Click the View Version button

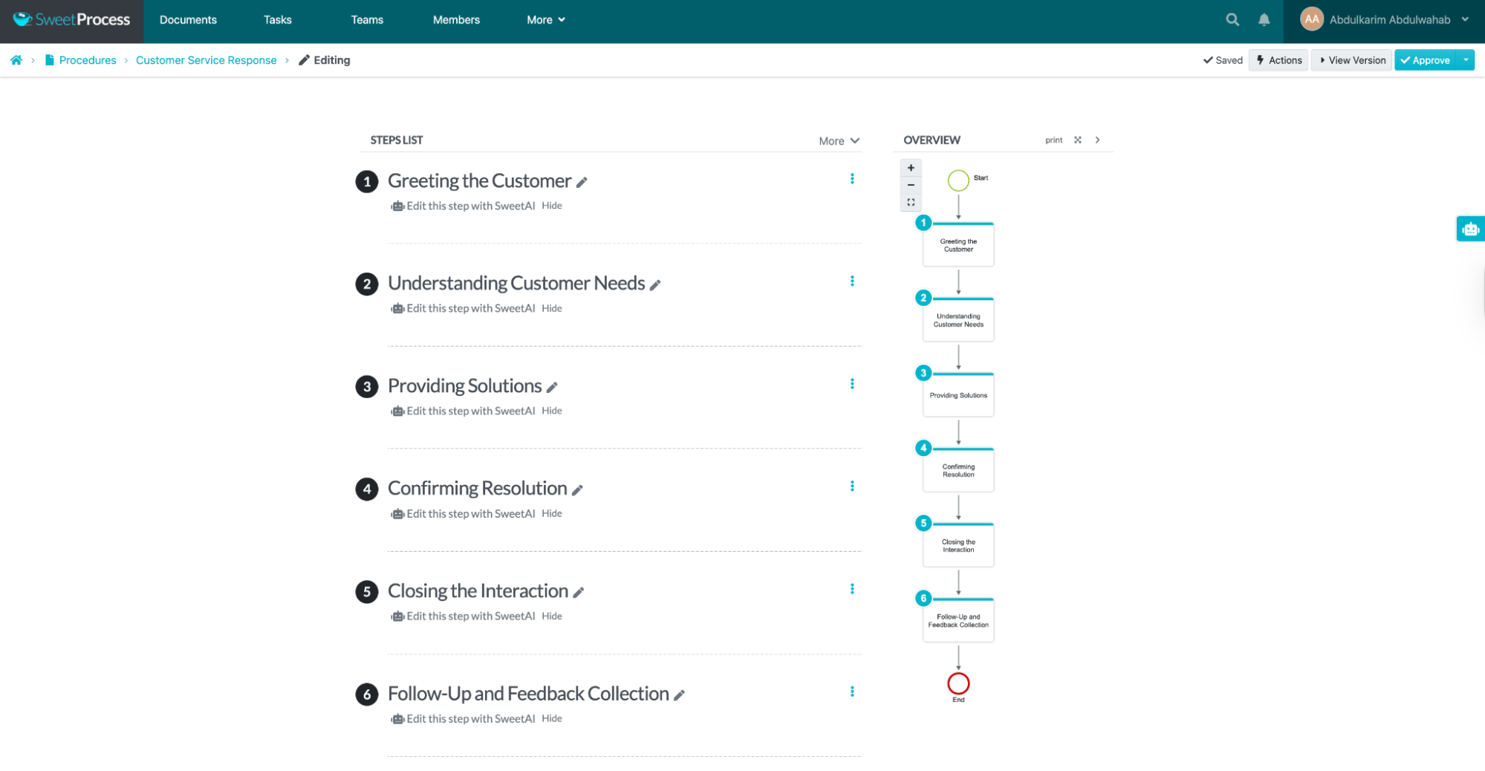1351,60
